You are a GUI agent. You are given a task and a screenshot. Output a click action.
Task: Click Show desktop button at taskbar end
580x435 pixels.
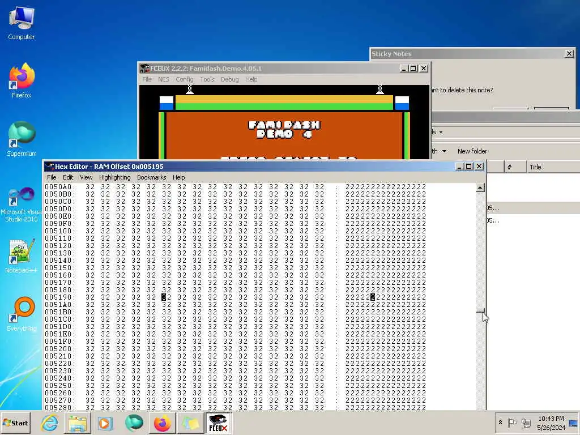[574, 423]
